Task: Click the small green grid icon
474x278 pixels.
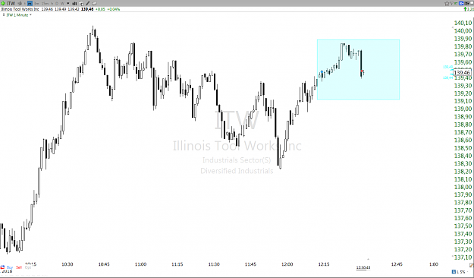Action: coord(456,3)
